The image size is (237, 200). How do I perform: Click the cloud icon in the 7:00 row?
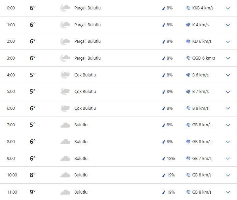[x=65, y=125]
